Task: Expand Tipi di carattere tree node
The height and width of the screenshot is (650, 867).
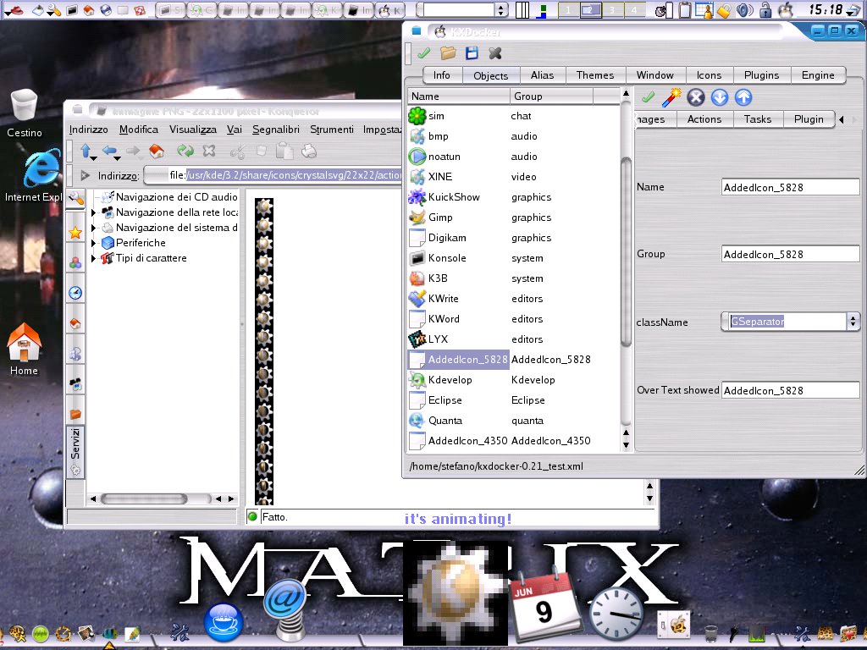Action: pos(93,258)
